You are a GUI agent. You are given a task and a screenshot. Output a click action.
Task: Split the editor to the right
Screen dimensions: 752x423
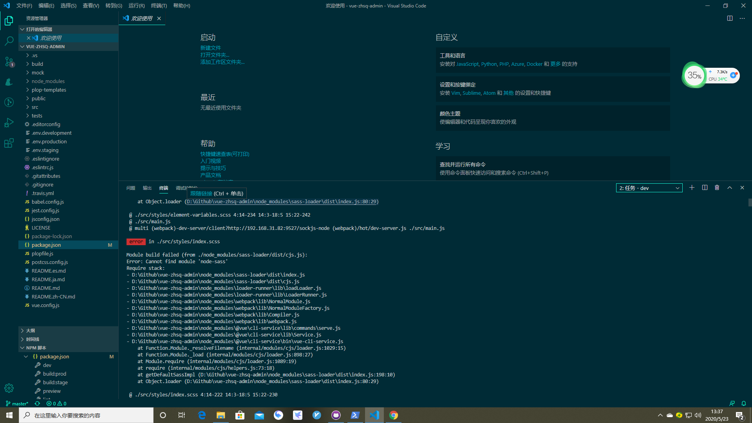(730, 18)
